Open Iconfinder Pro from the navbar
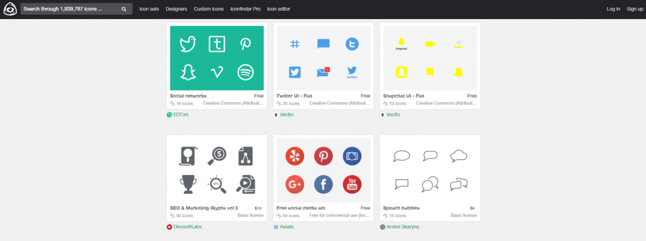This screenshot has height=241, width=646. pyautogui.click(x=245, y=9)
